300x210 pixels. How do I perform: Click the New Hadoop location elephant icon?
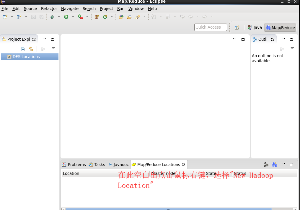click(274, 165)
